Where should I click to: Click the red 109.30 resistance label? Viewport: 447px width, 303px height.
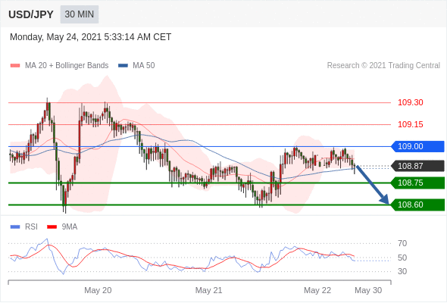(410, 102)
